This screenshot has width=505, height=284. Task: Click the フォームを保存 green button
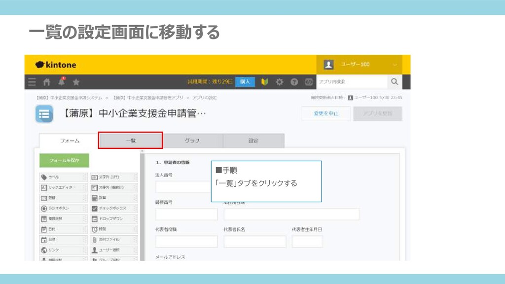(x=64, y=160)
